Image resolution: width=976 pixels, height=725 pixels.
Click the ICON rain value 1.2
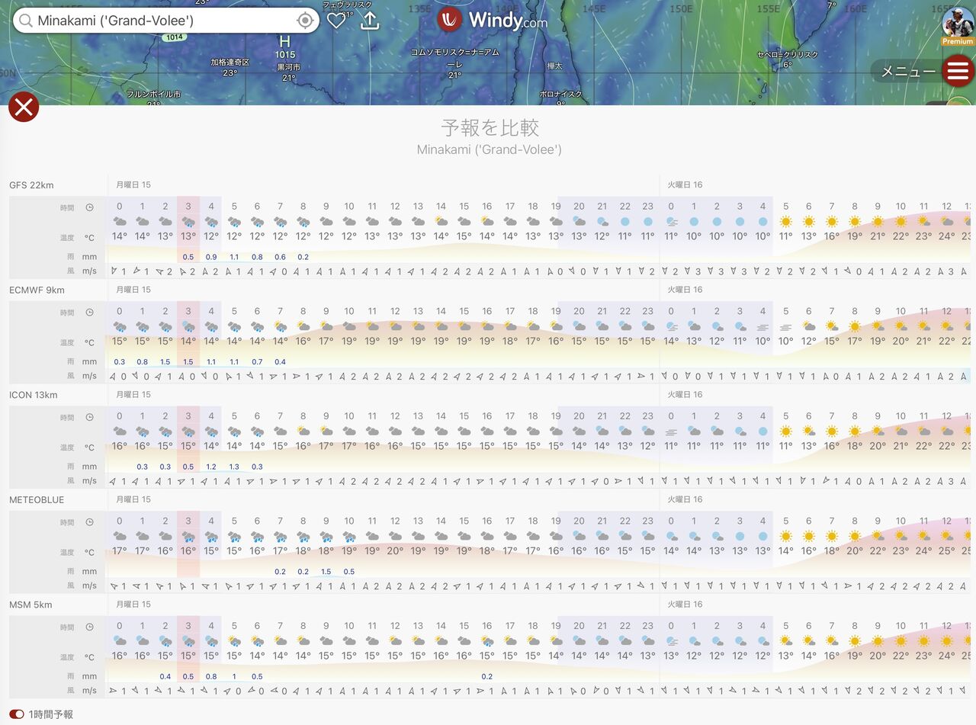(x=211, y=467)
